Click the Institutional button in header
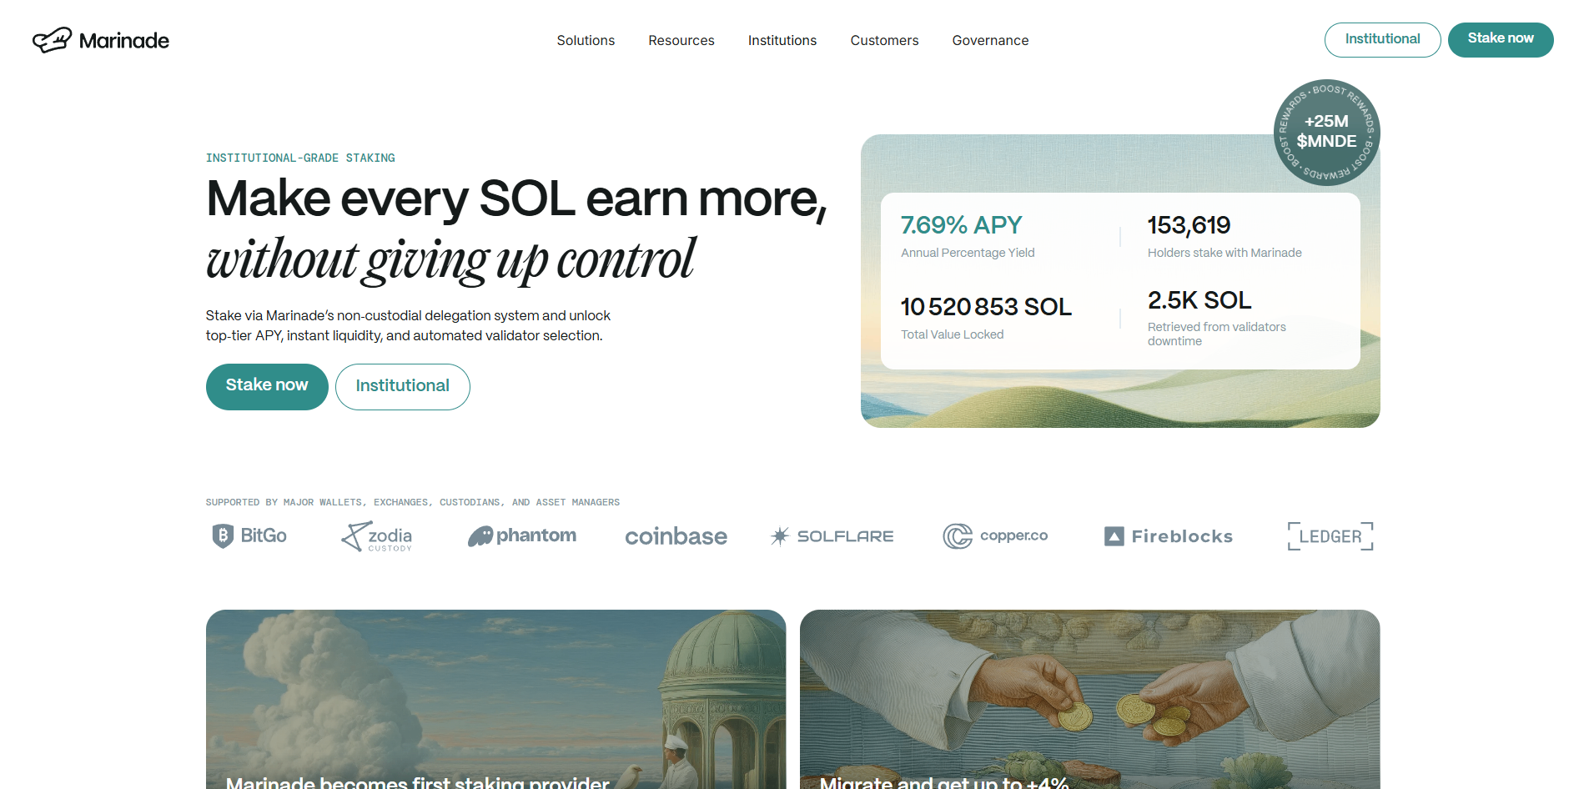Screen dimensions: 1584x789 [x=1382, y=39]
